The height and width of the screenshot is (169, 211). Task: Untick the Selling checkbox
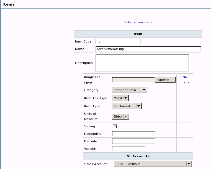tap(115, 126)
